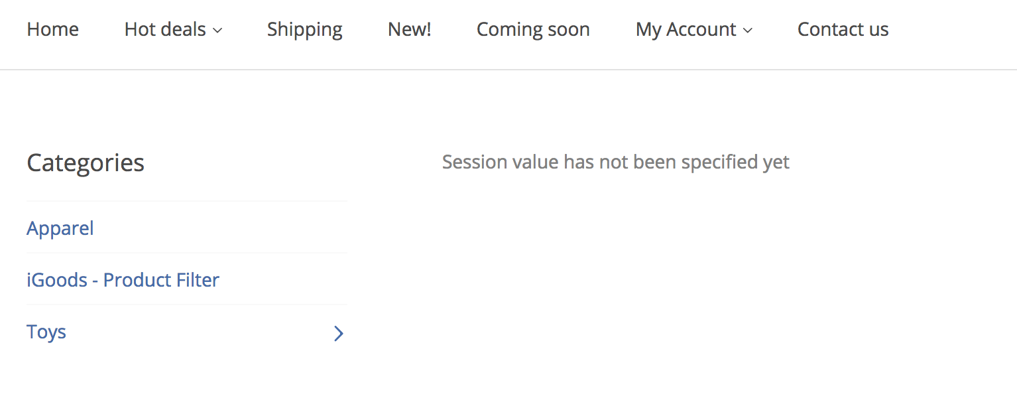Select the New! navigation item
The height and width of the screenshot is (418, 1017).
pyautogui.click(x=409, y=29)
